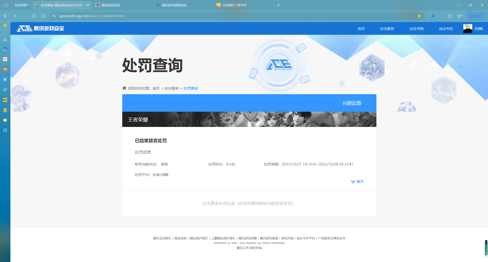Open the browser home page
The width and height of the screenshot is (488, 262).
coord(43,16)
